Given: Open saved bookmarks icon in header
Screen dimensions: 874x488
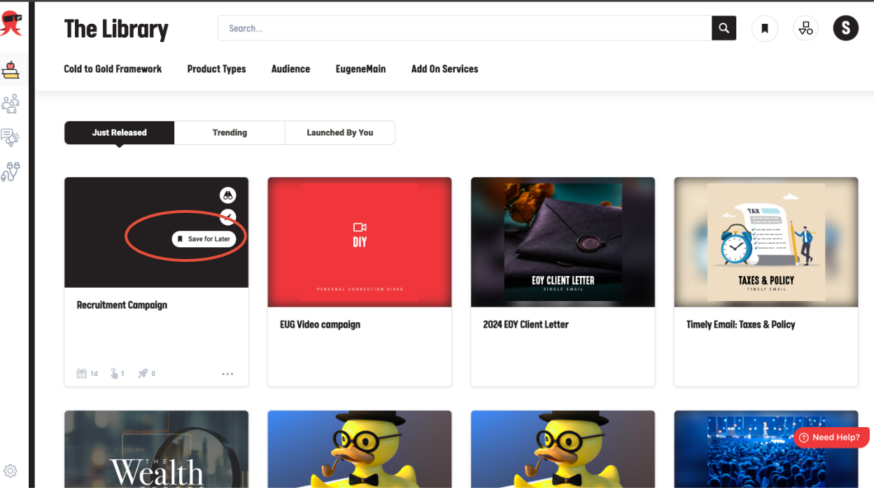Looking at the screenshot, I should 765,28.
